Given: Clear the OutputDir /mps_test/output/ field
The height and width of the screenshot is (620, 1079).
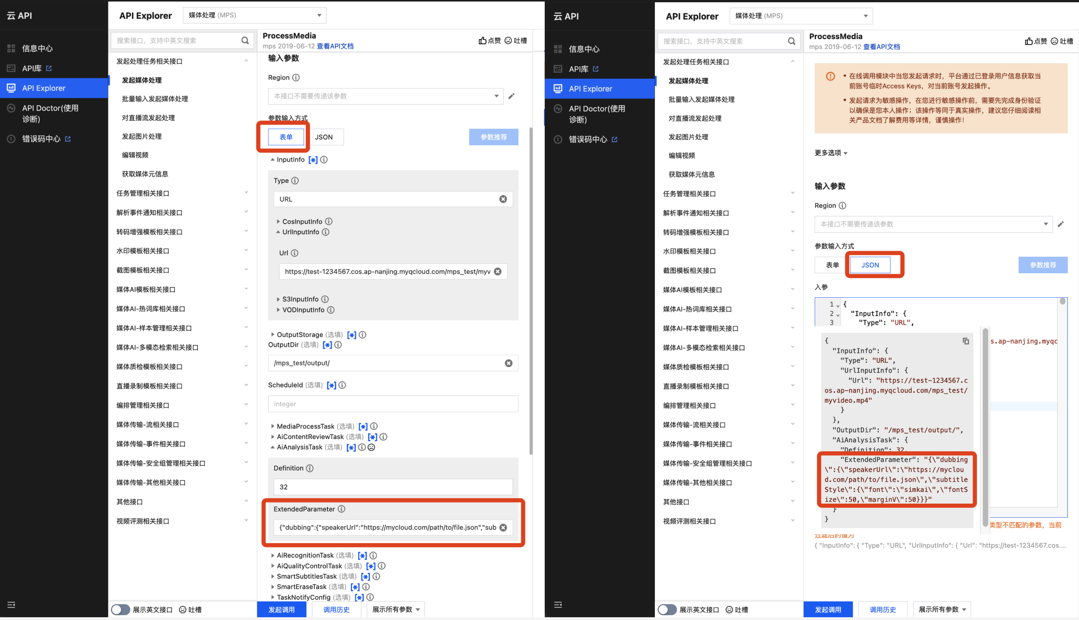Looking at the screenshot, I should (x=508, y=363).
